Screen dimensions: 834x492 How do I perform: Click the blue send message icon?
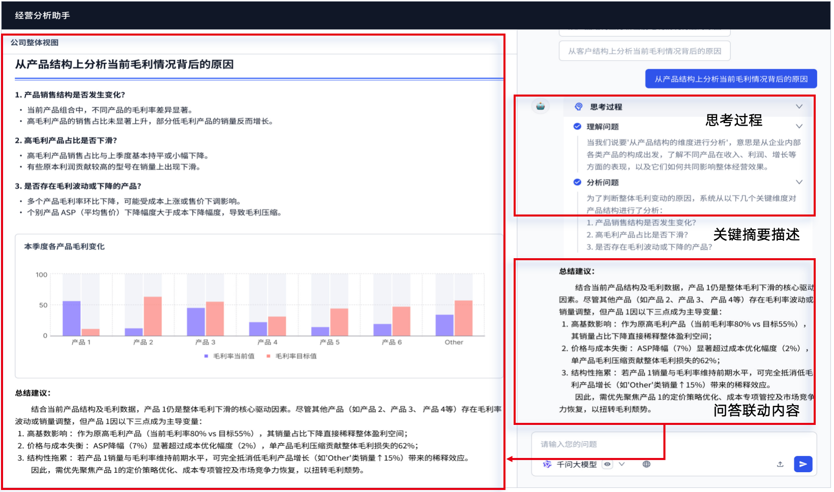[804, 464]
